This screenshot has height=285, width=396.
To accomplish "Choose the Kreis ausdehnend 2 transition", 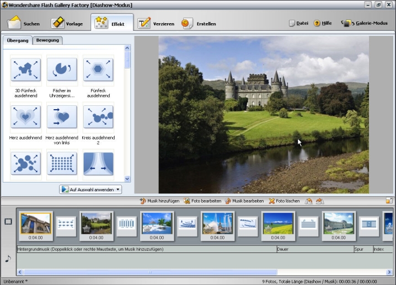I will tap(98, 117).
